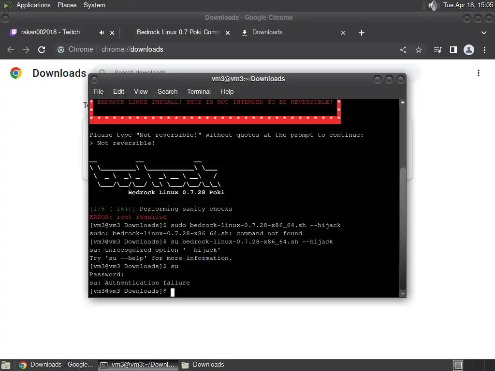495x371 pixels.
Task: Click the red BEDROCK LINUX INSTALL warning text
Action: point(215,102)
